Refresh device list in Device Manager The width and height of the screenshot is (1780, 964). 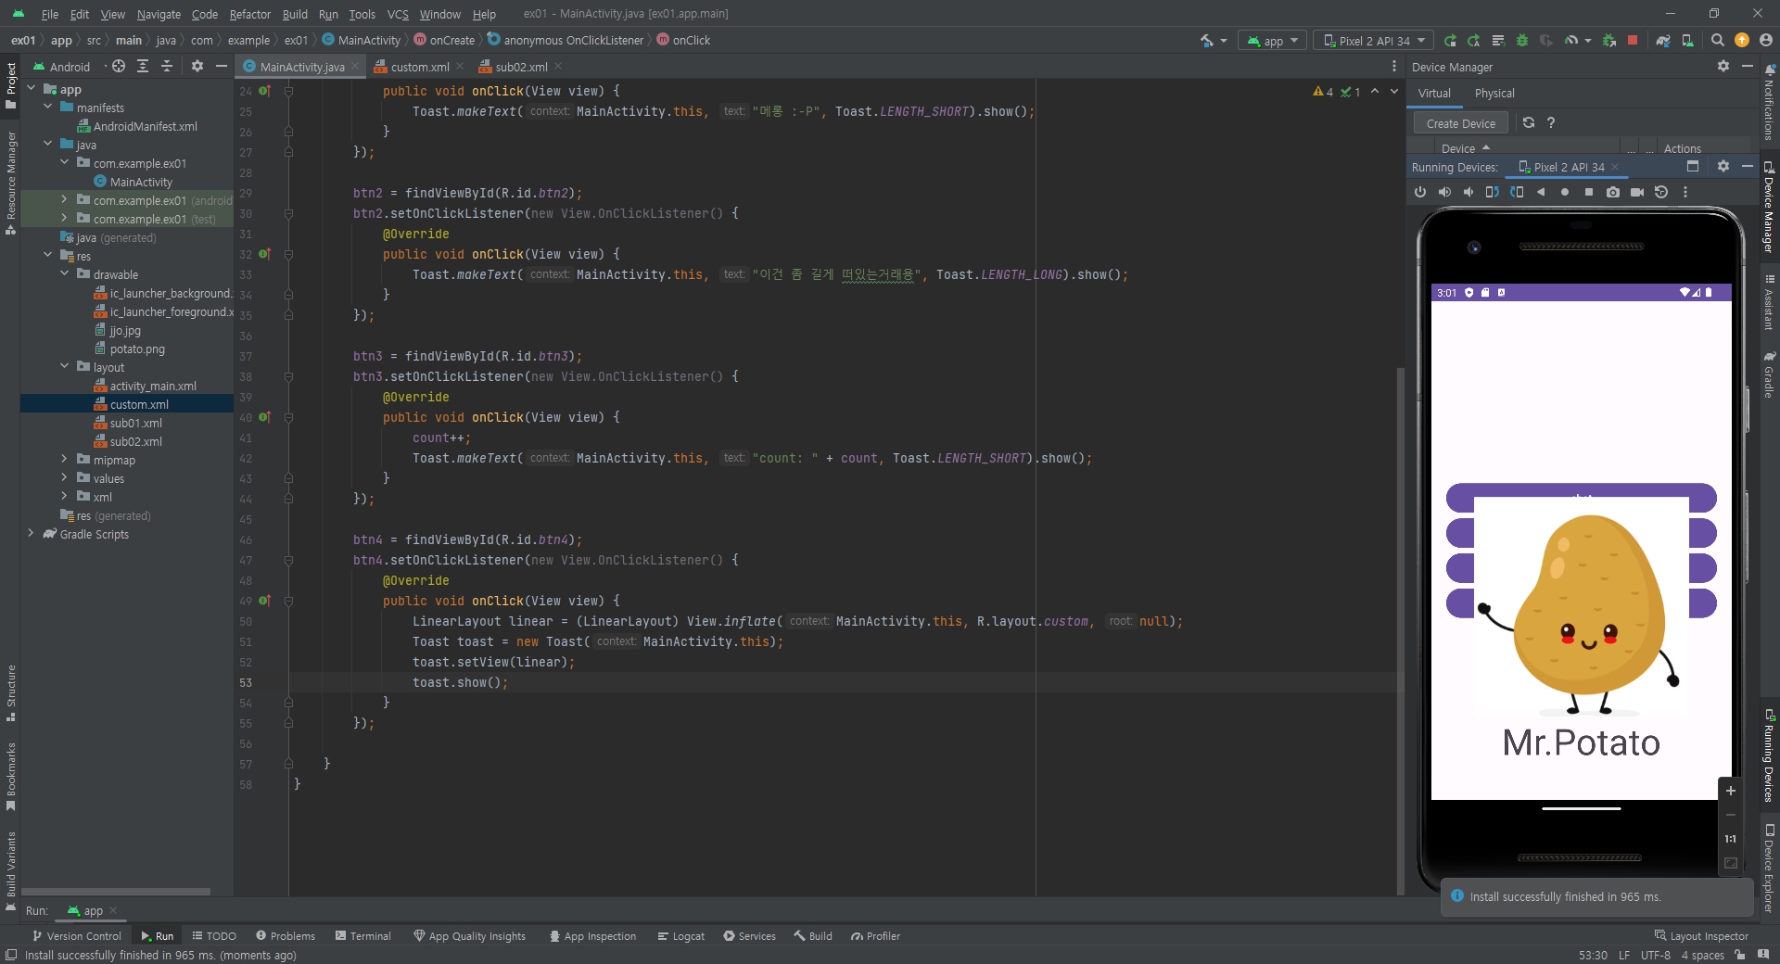point(1529,123)
